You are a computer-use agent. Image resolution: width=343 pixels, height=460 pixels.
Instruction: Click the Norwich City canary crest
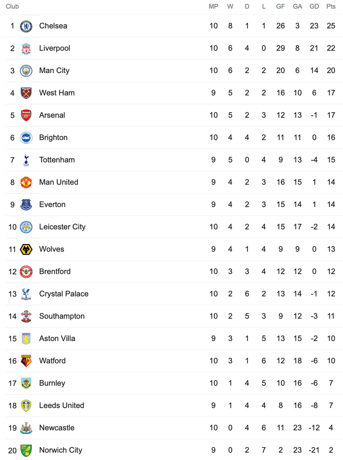click(26, 450)
